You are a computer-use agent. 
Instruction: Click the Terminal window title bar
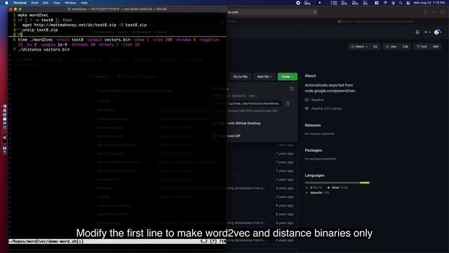117,9
